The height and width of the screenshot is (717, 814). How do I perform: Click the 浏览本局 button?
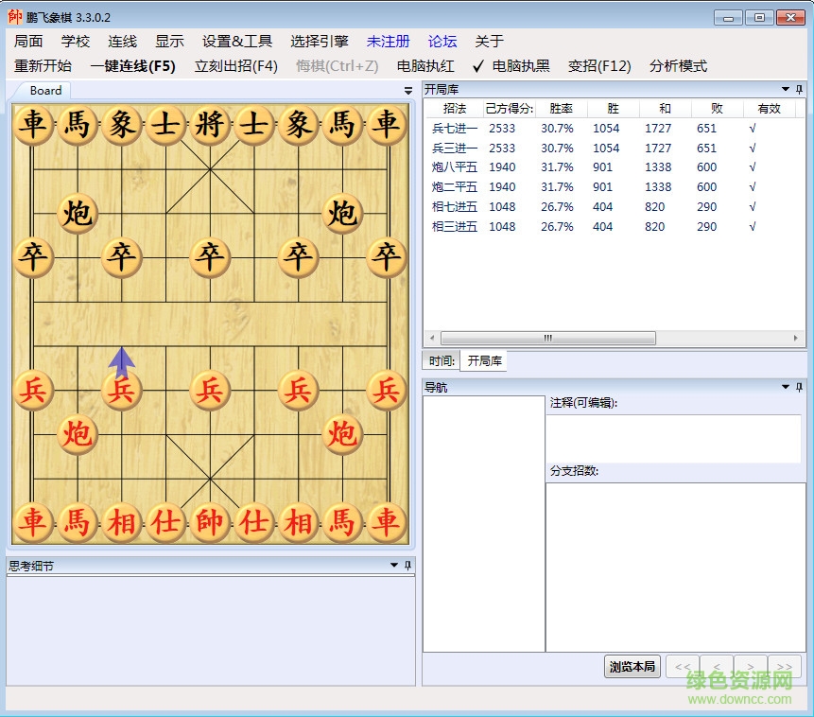tap(632, 666)
